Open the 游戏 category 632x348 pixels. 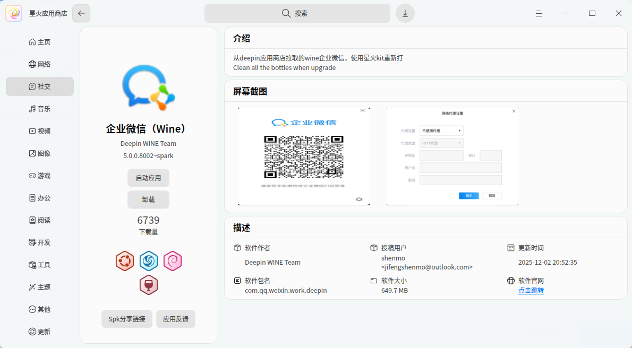[40, 176]
